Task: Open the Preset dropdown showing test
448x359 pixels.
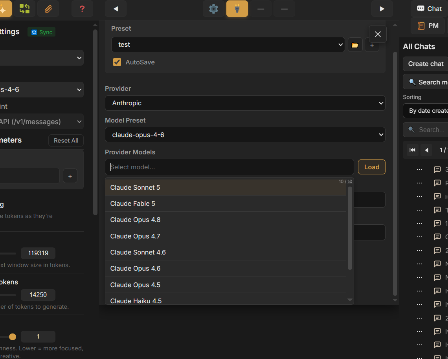Action: pos(228,44)
